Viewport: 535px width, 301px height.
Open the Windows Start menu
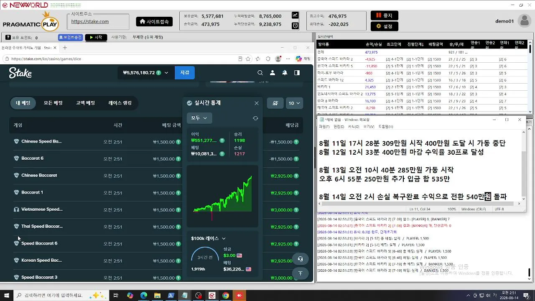point(6,296)
